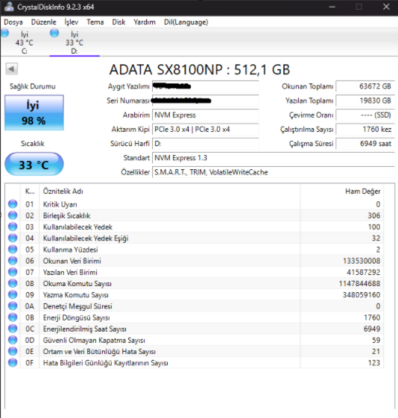Click the Yazılan Toplamı value 19830 GB
The width and height of the screenshot is (398, 418).
pyautogui.click(x=365, y=101)
